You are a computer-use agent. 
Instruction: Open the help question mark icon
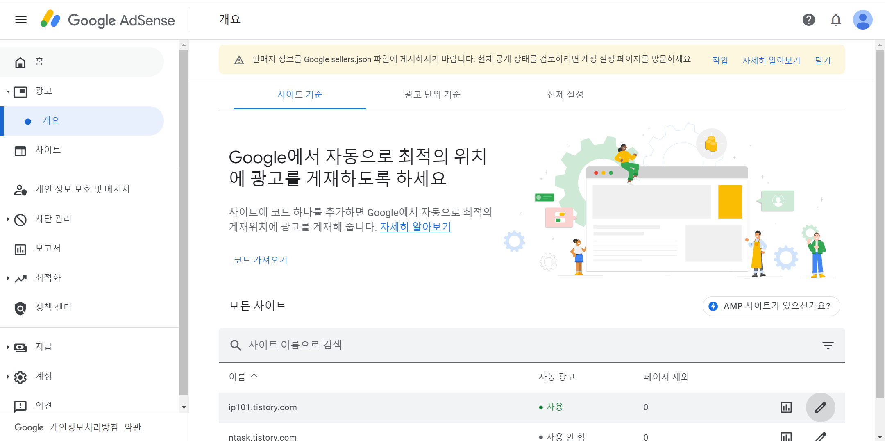click(x=808, y=20)
